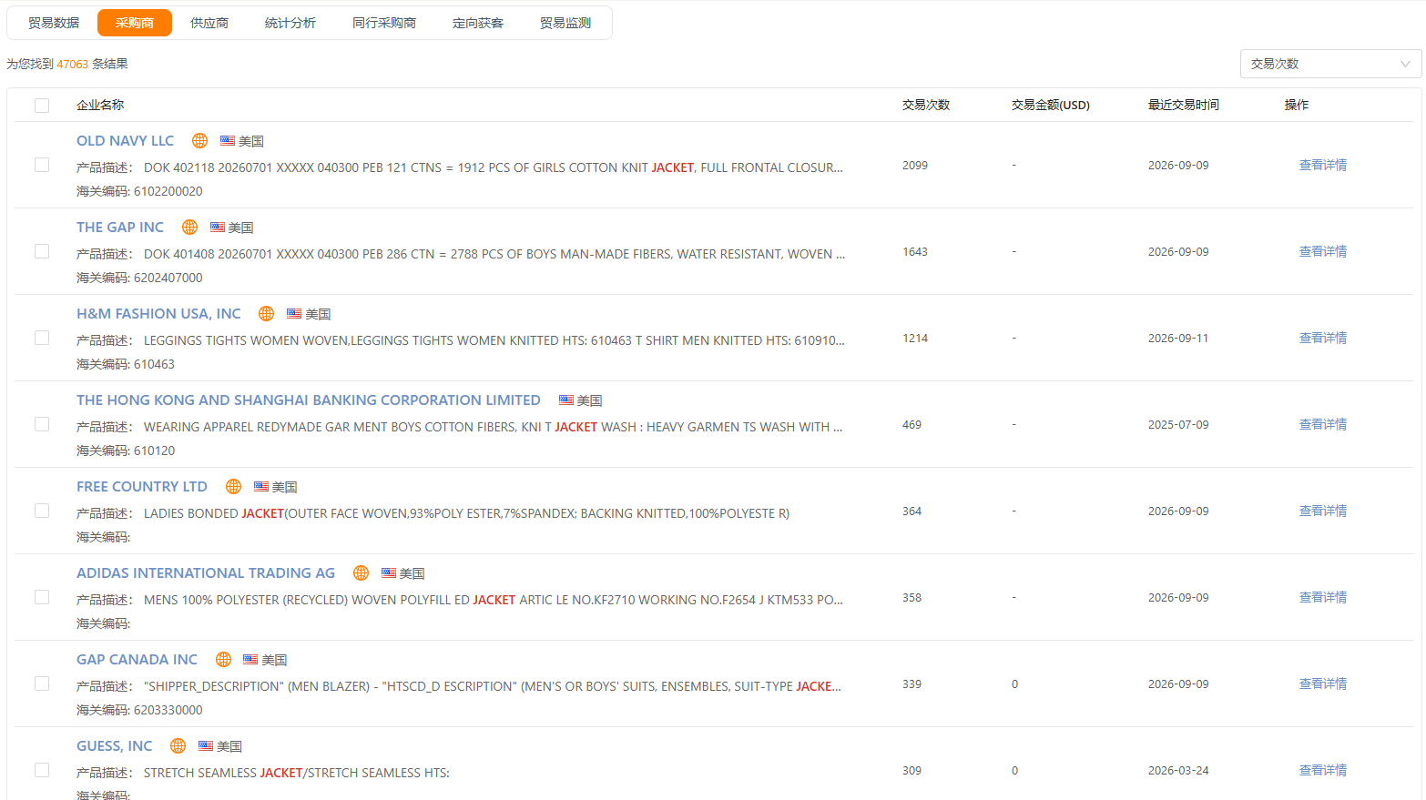1426x800 pixels.
Task: Select THE GAP INC row checkbox
Action: coord(42,251)
